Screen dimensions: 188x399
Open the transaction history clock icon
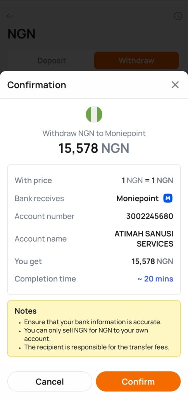(178, 16)
